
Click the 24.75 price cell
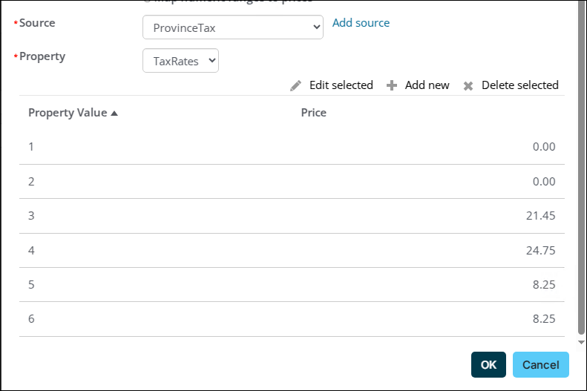coord(540,251)
